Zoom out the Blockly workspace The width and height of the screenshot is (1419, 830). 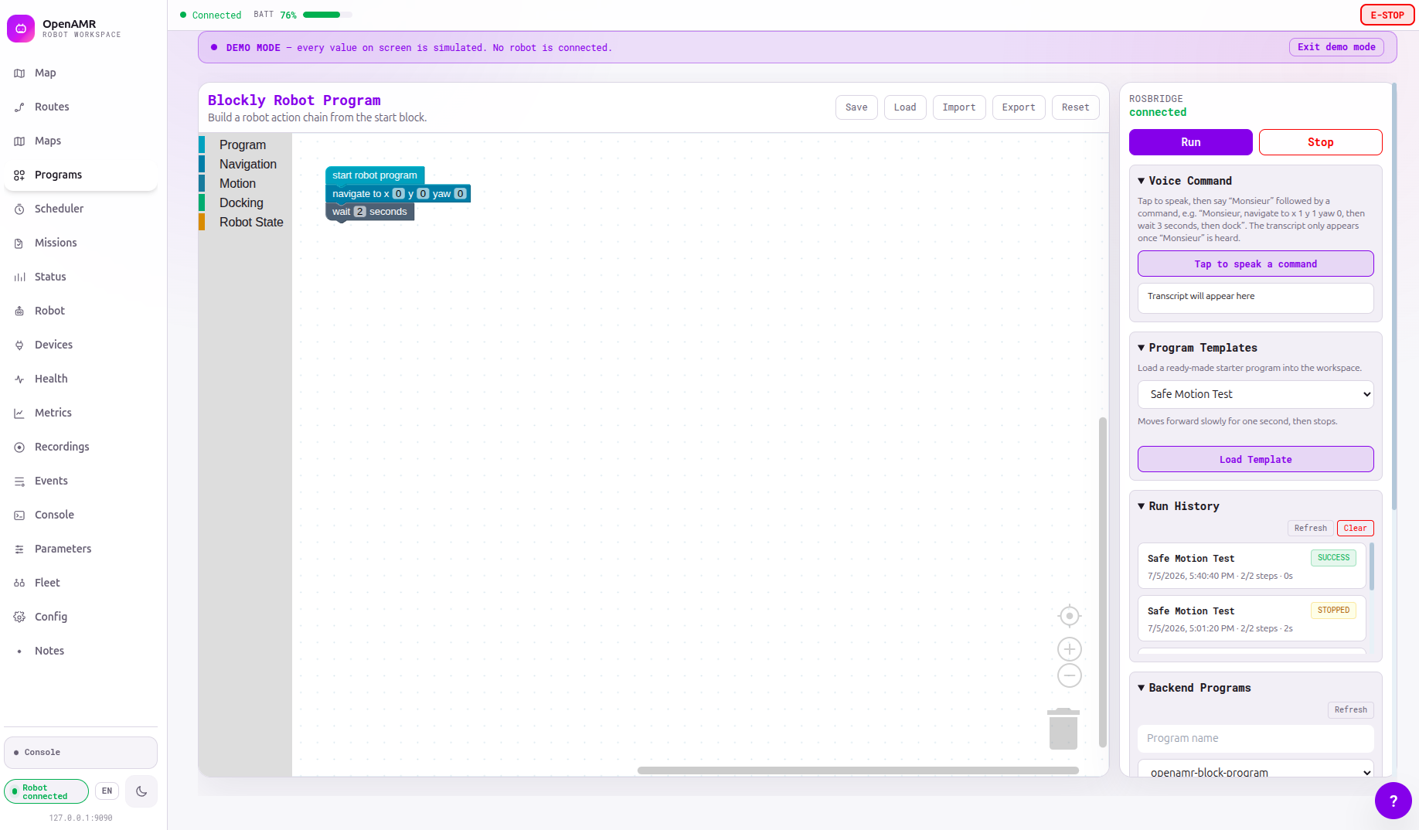(1070, 675)
